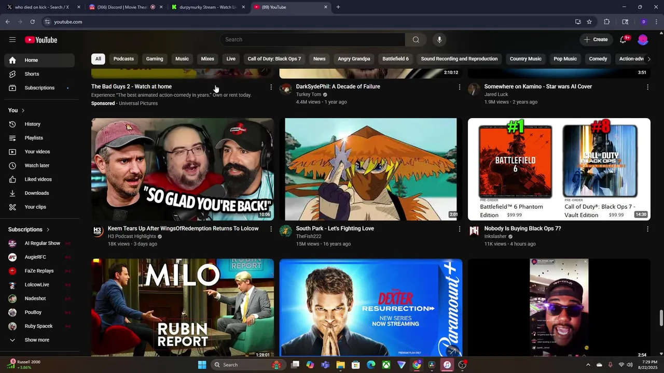The width and height of the screenshot is (664, 373).
Task: Click the Inkslasher channel name
Action: pyautogui.click(x=495, y=236)
